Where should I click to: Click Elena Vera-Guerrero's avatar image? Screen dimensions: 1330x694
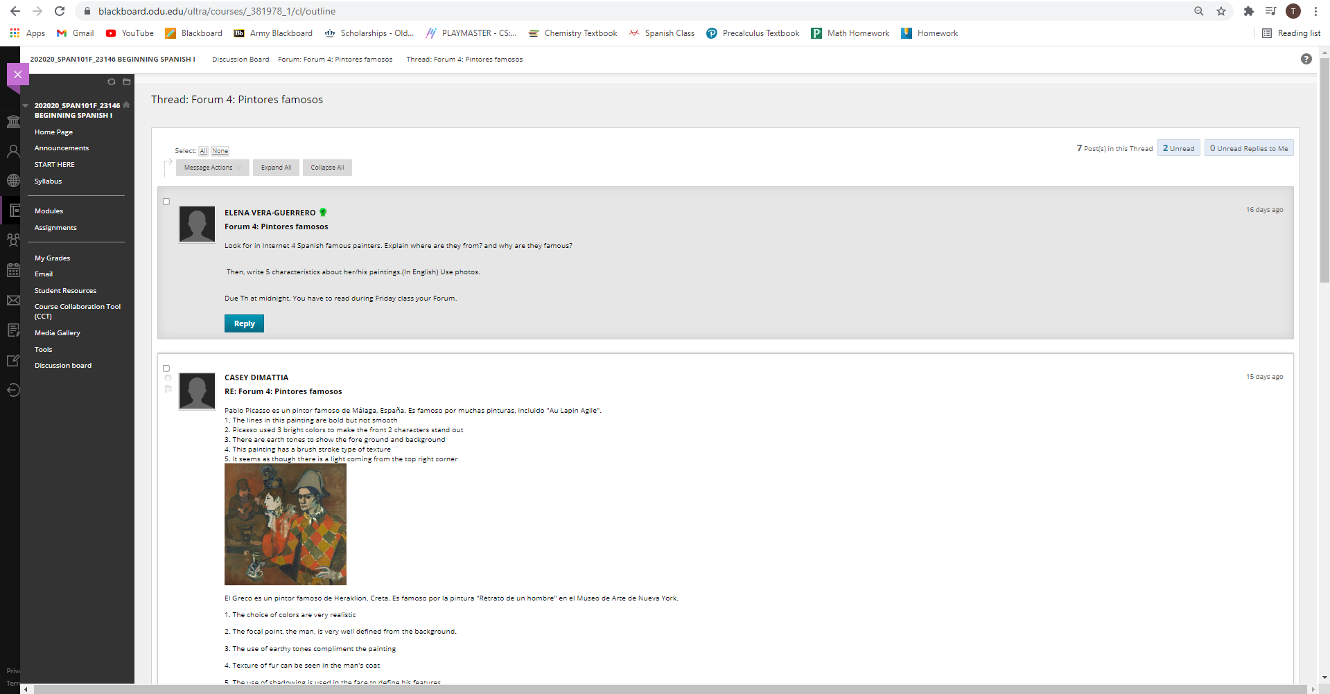click(198, 224)
